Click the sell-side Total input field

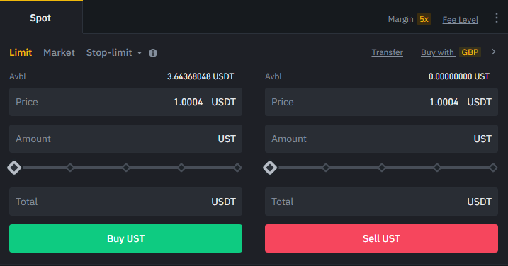pyautogui.click(x=381, y=202)
